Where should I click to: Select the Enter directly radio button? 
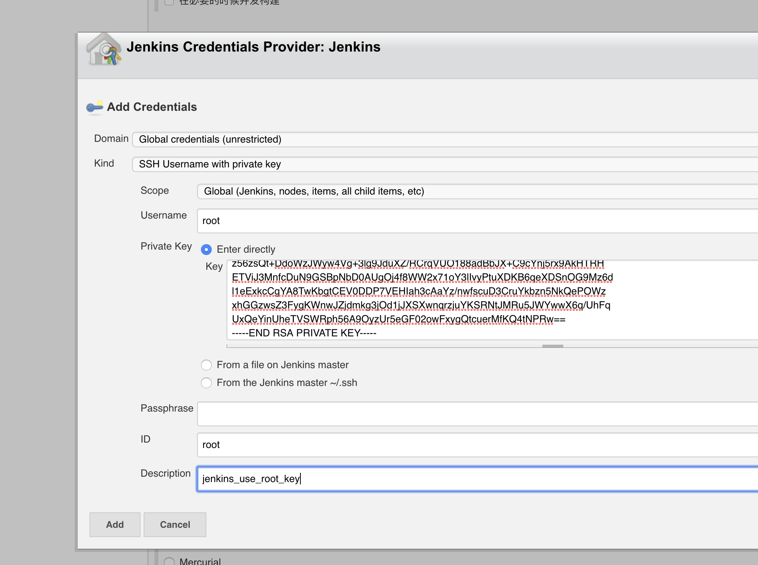(x=206, y=250)
